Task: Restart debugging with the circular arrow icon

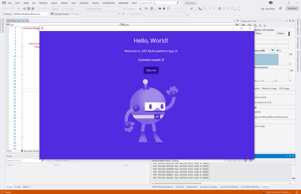Action: click(x=168, y=9)
